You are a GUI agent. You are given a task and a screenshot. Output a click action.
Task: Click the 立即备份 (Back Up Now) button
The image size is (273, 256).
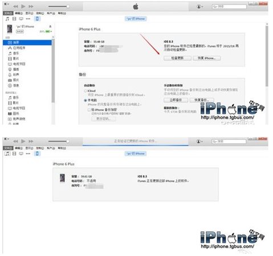coord(176,100)
